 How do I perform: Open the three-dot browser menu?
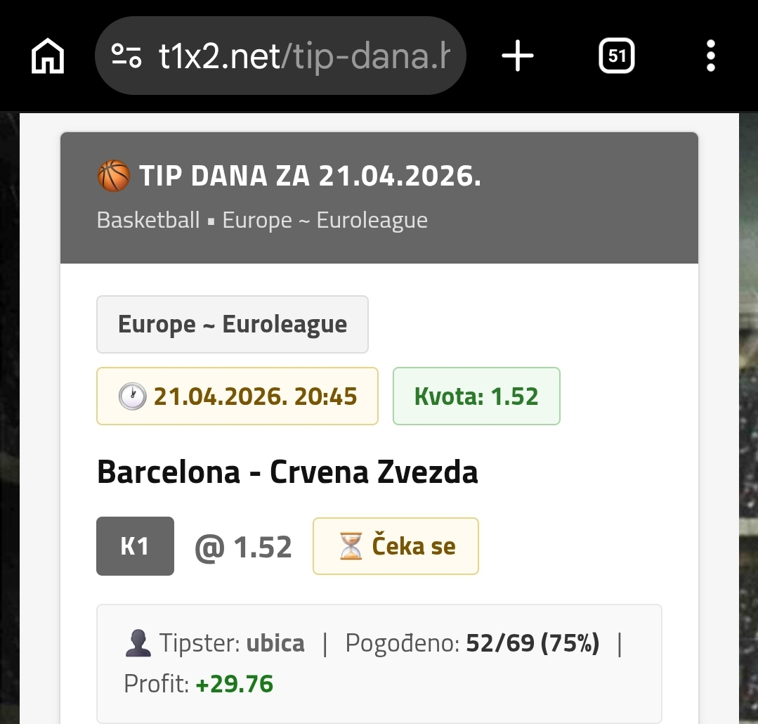(710, 56)
